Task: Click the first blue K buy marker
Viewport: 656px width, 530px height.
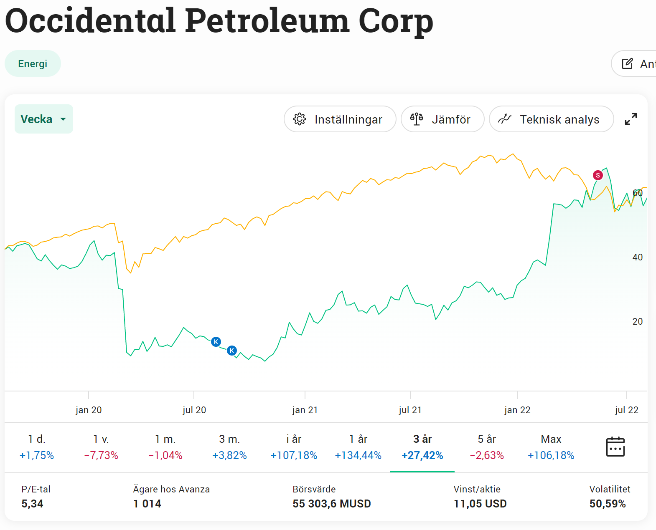Action: (216, 342)
